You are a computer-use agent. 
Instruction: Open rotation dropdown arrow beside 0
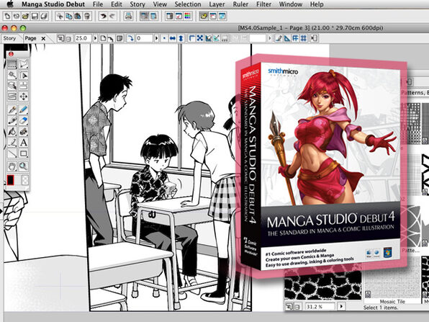156,38
